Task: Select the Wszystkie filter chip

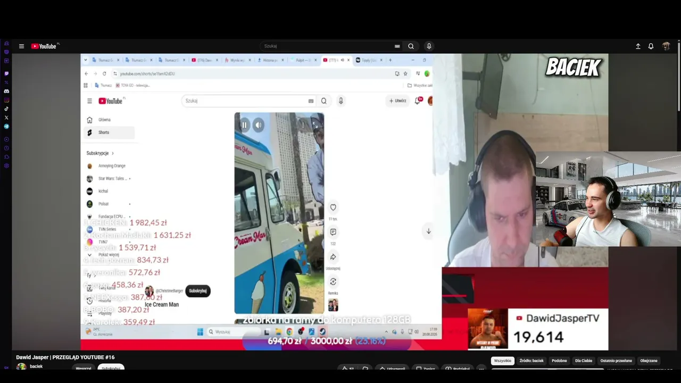Action: point(502,361)
